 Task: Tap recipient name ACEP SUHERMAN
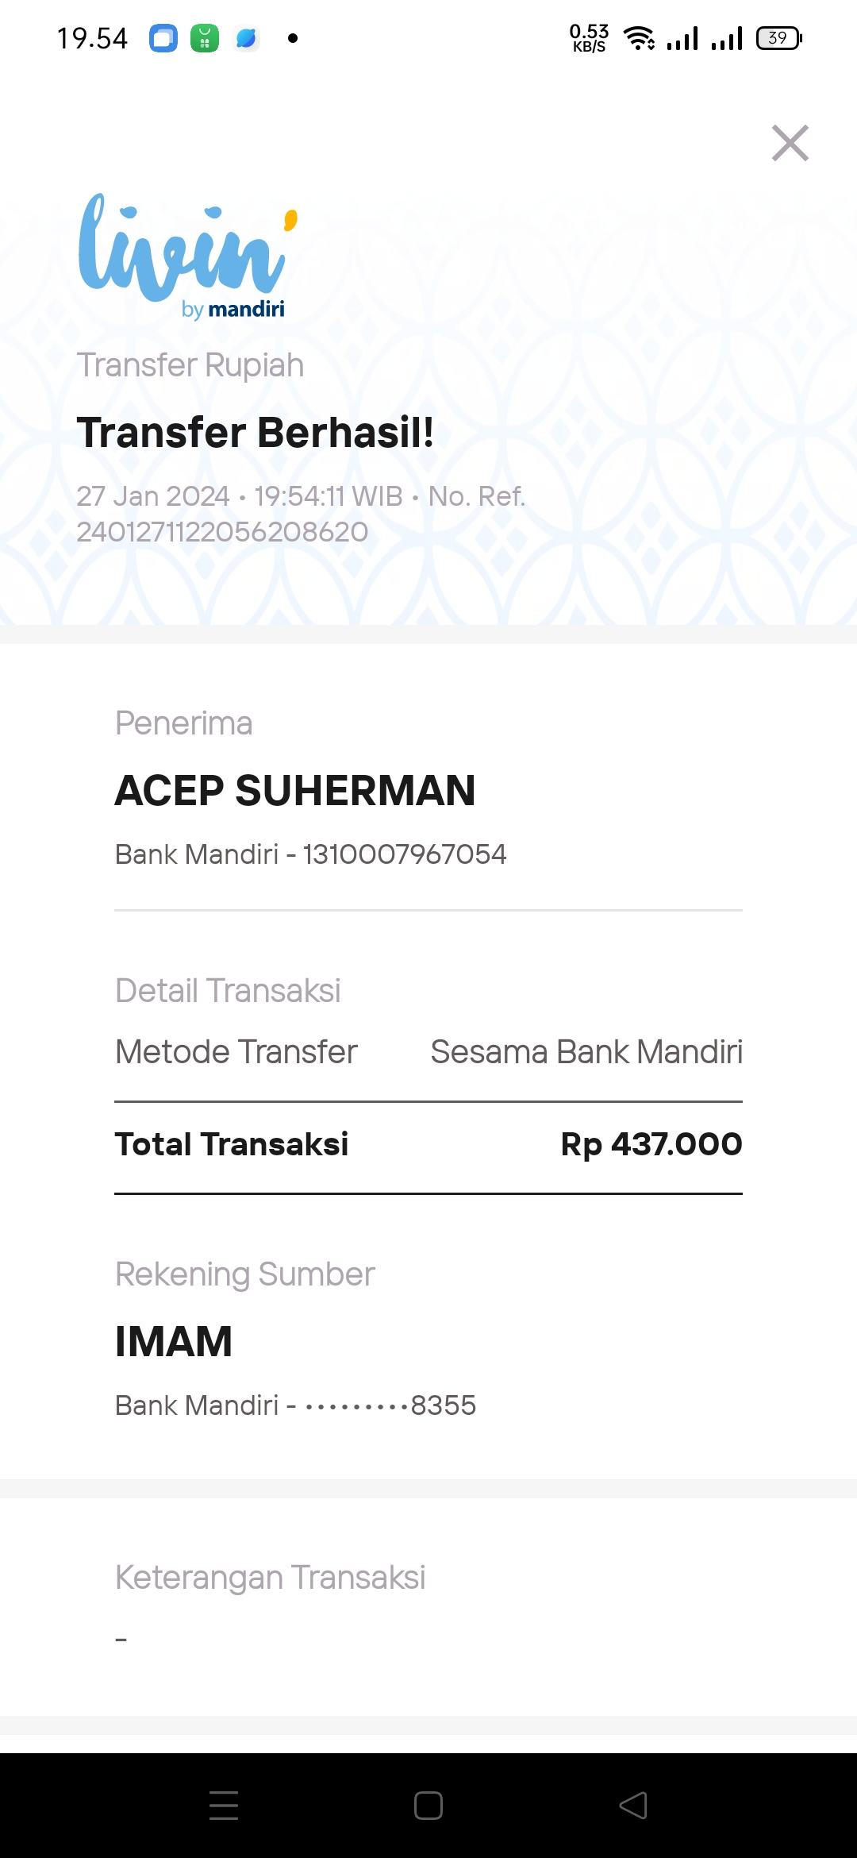click(295, 791)
